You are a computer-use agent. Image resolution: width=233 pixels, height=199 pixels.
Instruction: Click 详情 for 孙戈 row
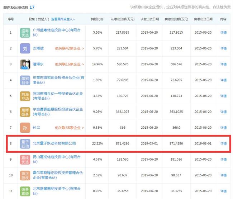223,128
